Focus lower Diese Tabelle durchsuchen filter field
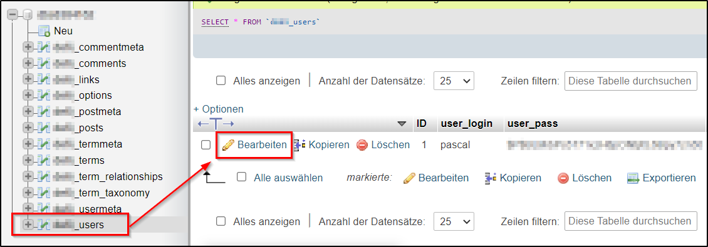The image size is (708, 247). (631, 222)
